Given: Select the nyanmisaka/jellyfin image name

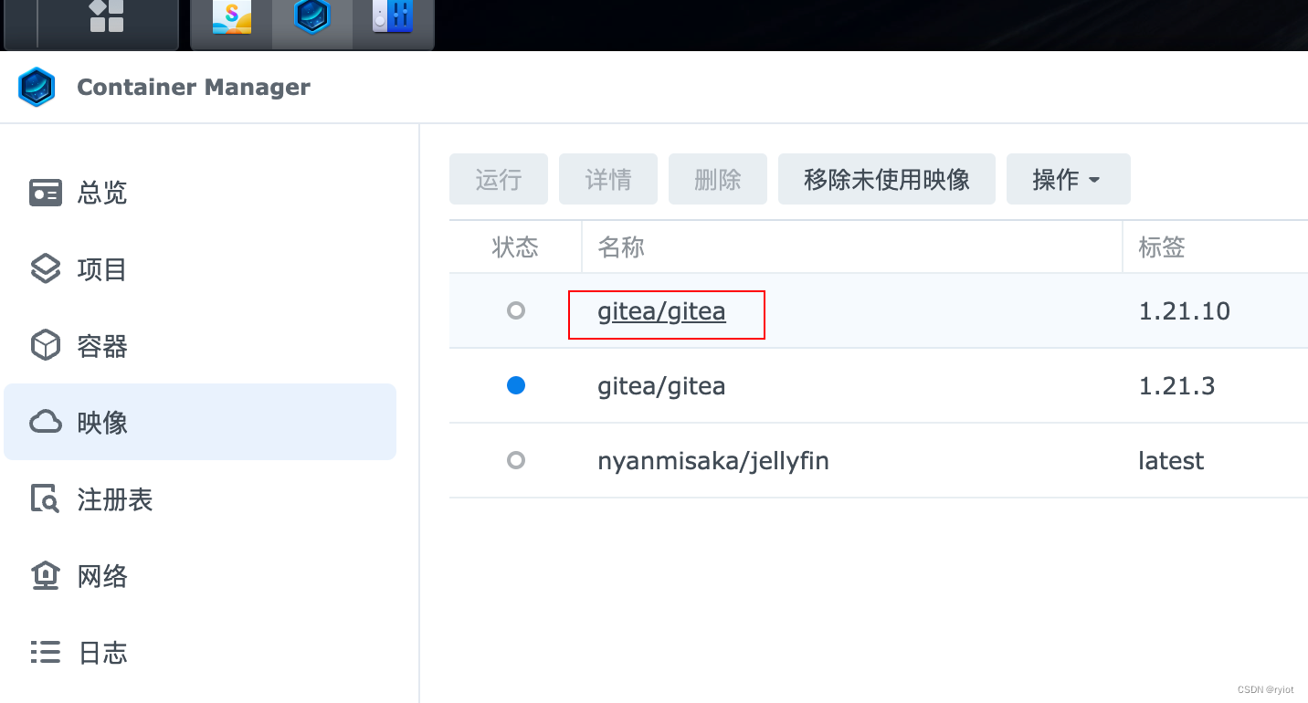Looking at the screenshot, I should tap(713, 461).
